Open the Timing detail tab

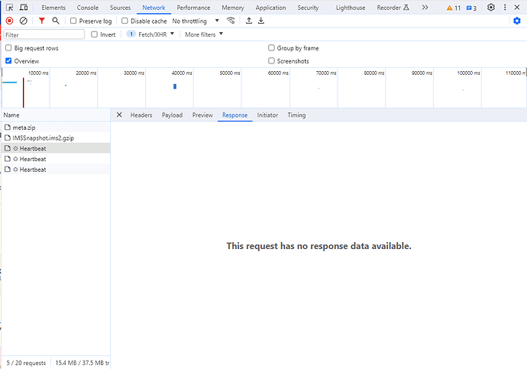click(296, 115)
